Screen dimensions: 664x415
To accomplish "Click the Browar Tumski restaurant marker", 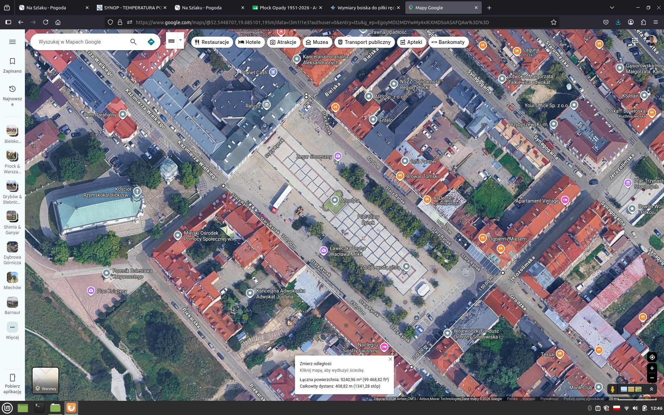I will pyautogui.click(x=400, y=176).
